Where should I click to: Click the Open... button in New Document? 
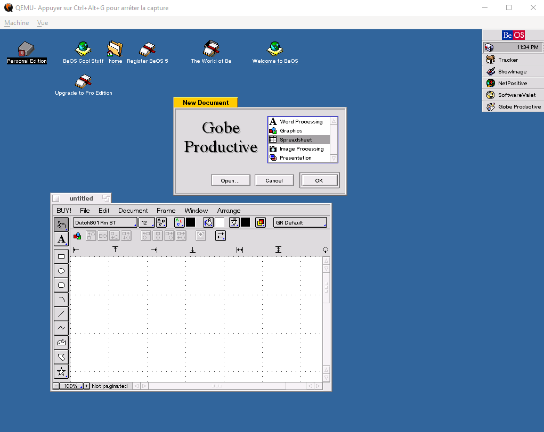click(x=230, y=180)
